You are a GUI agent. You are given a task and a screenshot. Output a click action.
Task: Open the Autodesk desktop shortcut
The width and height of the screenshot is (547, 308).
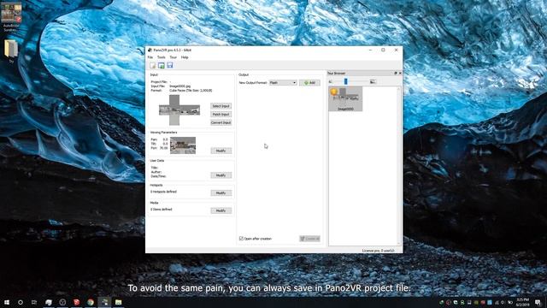pyautogui.click(x=11, y=16)
